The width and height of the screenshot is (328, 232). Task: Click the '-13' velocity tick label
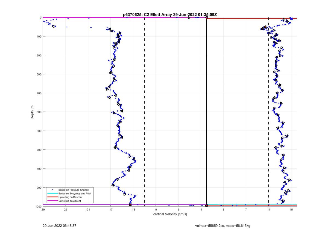coord(133,209)
